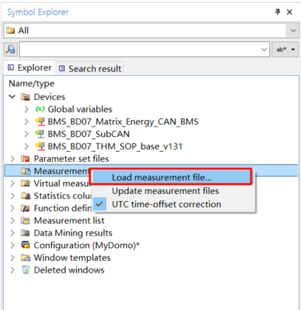The image size is (301, 310).
Task: Select the Devices tree label
Action: [x=50, y=97]
